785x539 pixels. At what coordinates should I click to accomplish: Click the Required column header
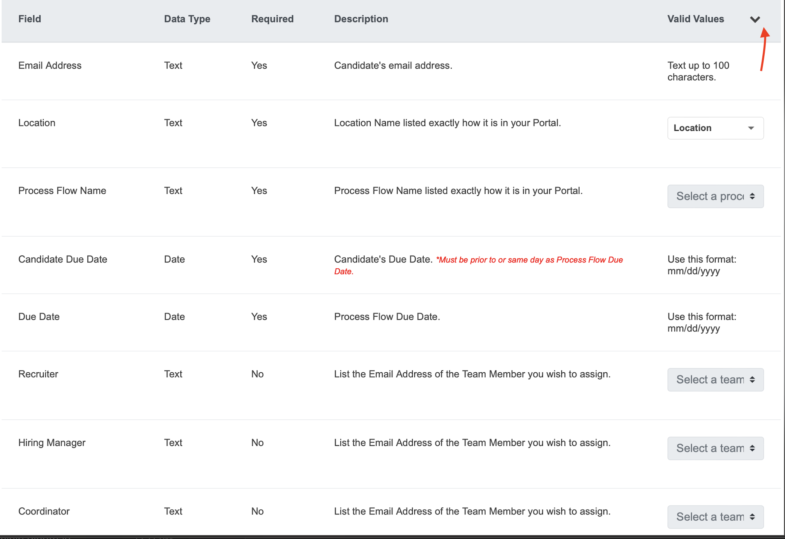pos(272,19)
